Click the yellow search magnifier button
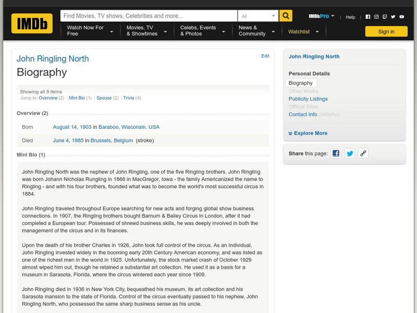 (x=286, y=16)
